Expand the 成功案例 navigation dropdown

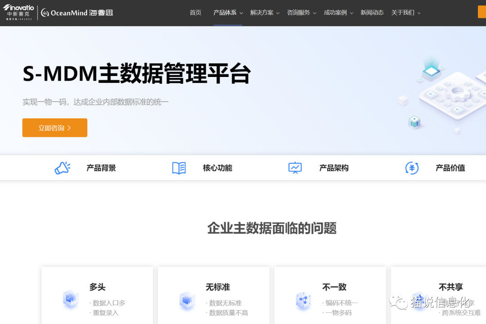click(x=338, y=13)
